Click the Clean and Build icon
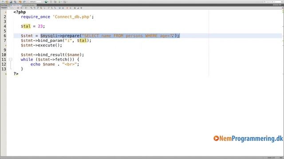The height and width of the screenshot is (159, 284). pyautogui.click(x=55, y=2)
